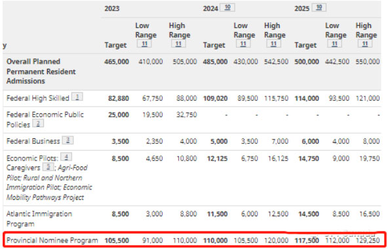Open footnote 10 beside the 2025 heading
The width and height of the screenshot is (388, 249).
coord(319,8)
